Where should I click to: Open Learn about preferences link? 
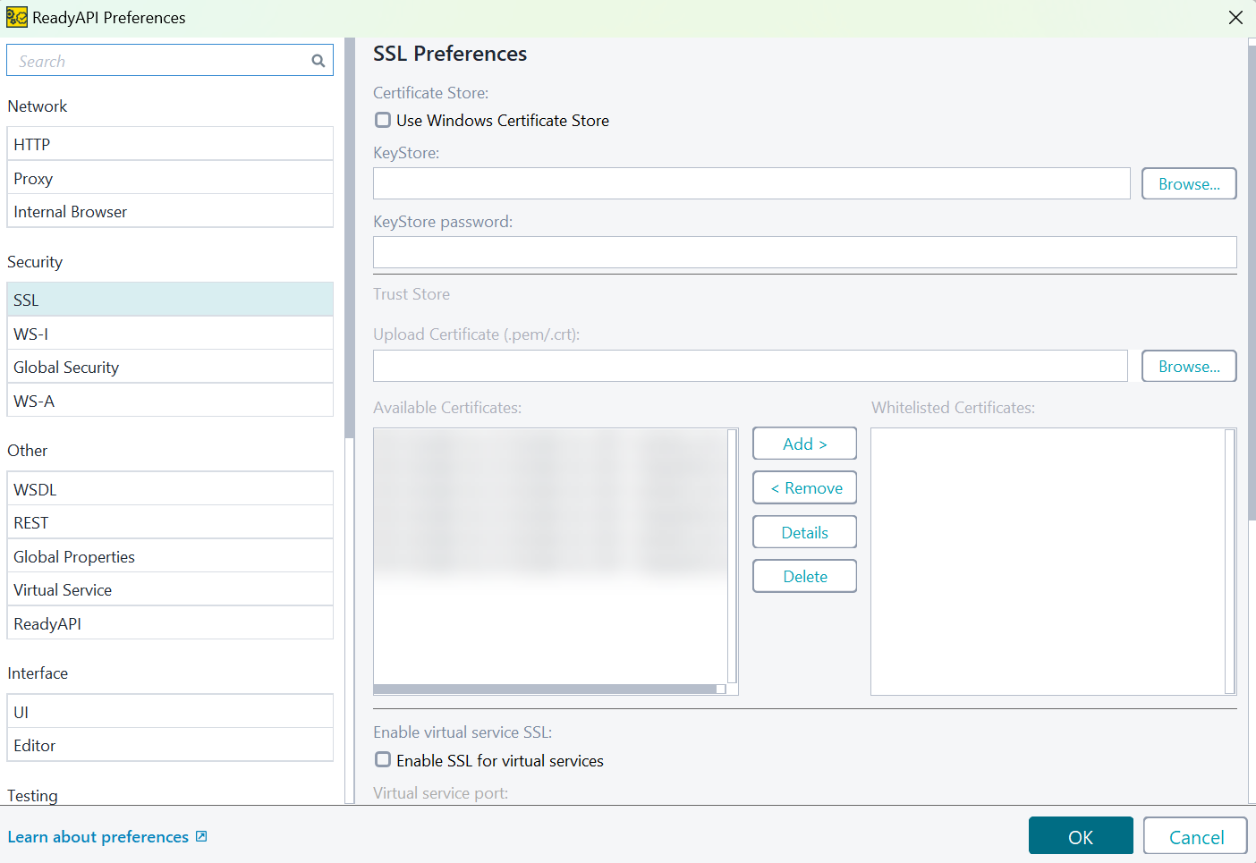98,837
